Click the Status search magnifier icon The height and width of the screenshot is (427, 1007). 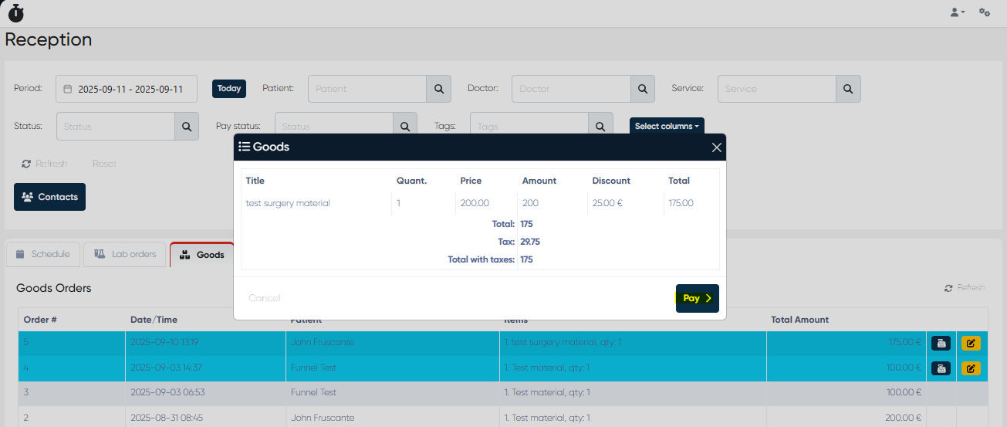point(187,126)
